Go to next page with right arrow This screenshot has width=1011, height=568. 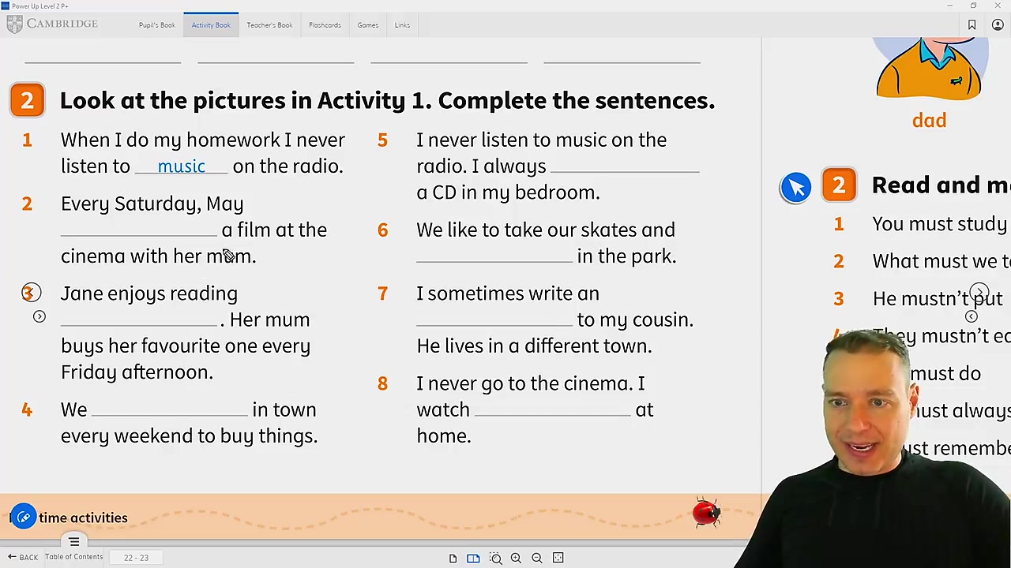click(979, 293)
